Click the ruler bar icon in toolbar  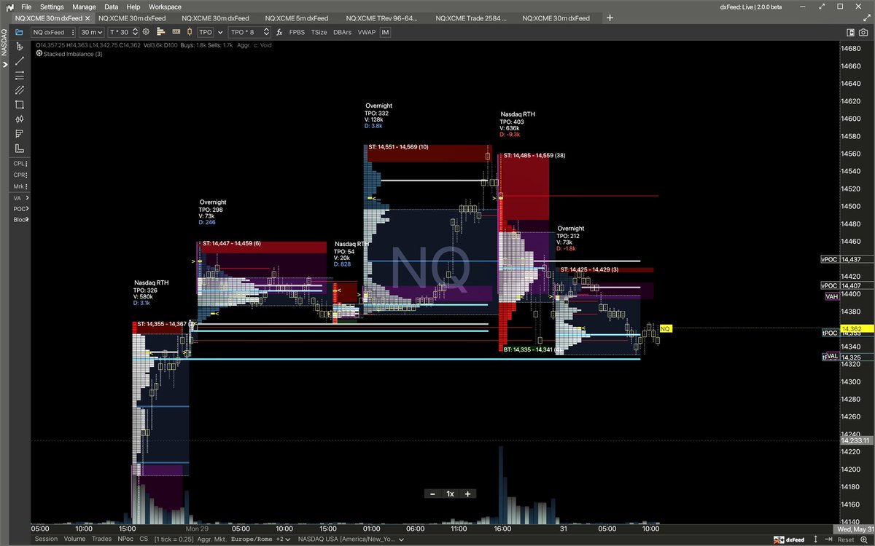point(176,32)
